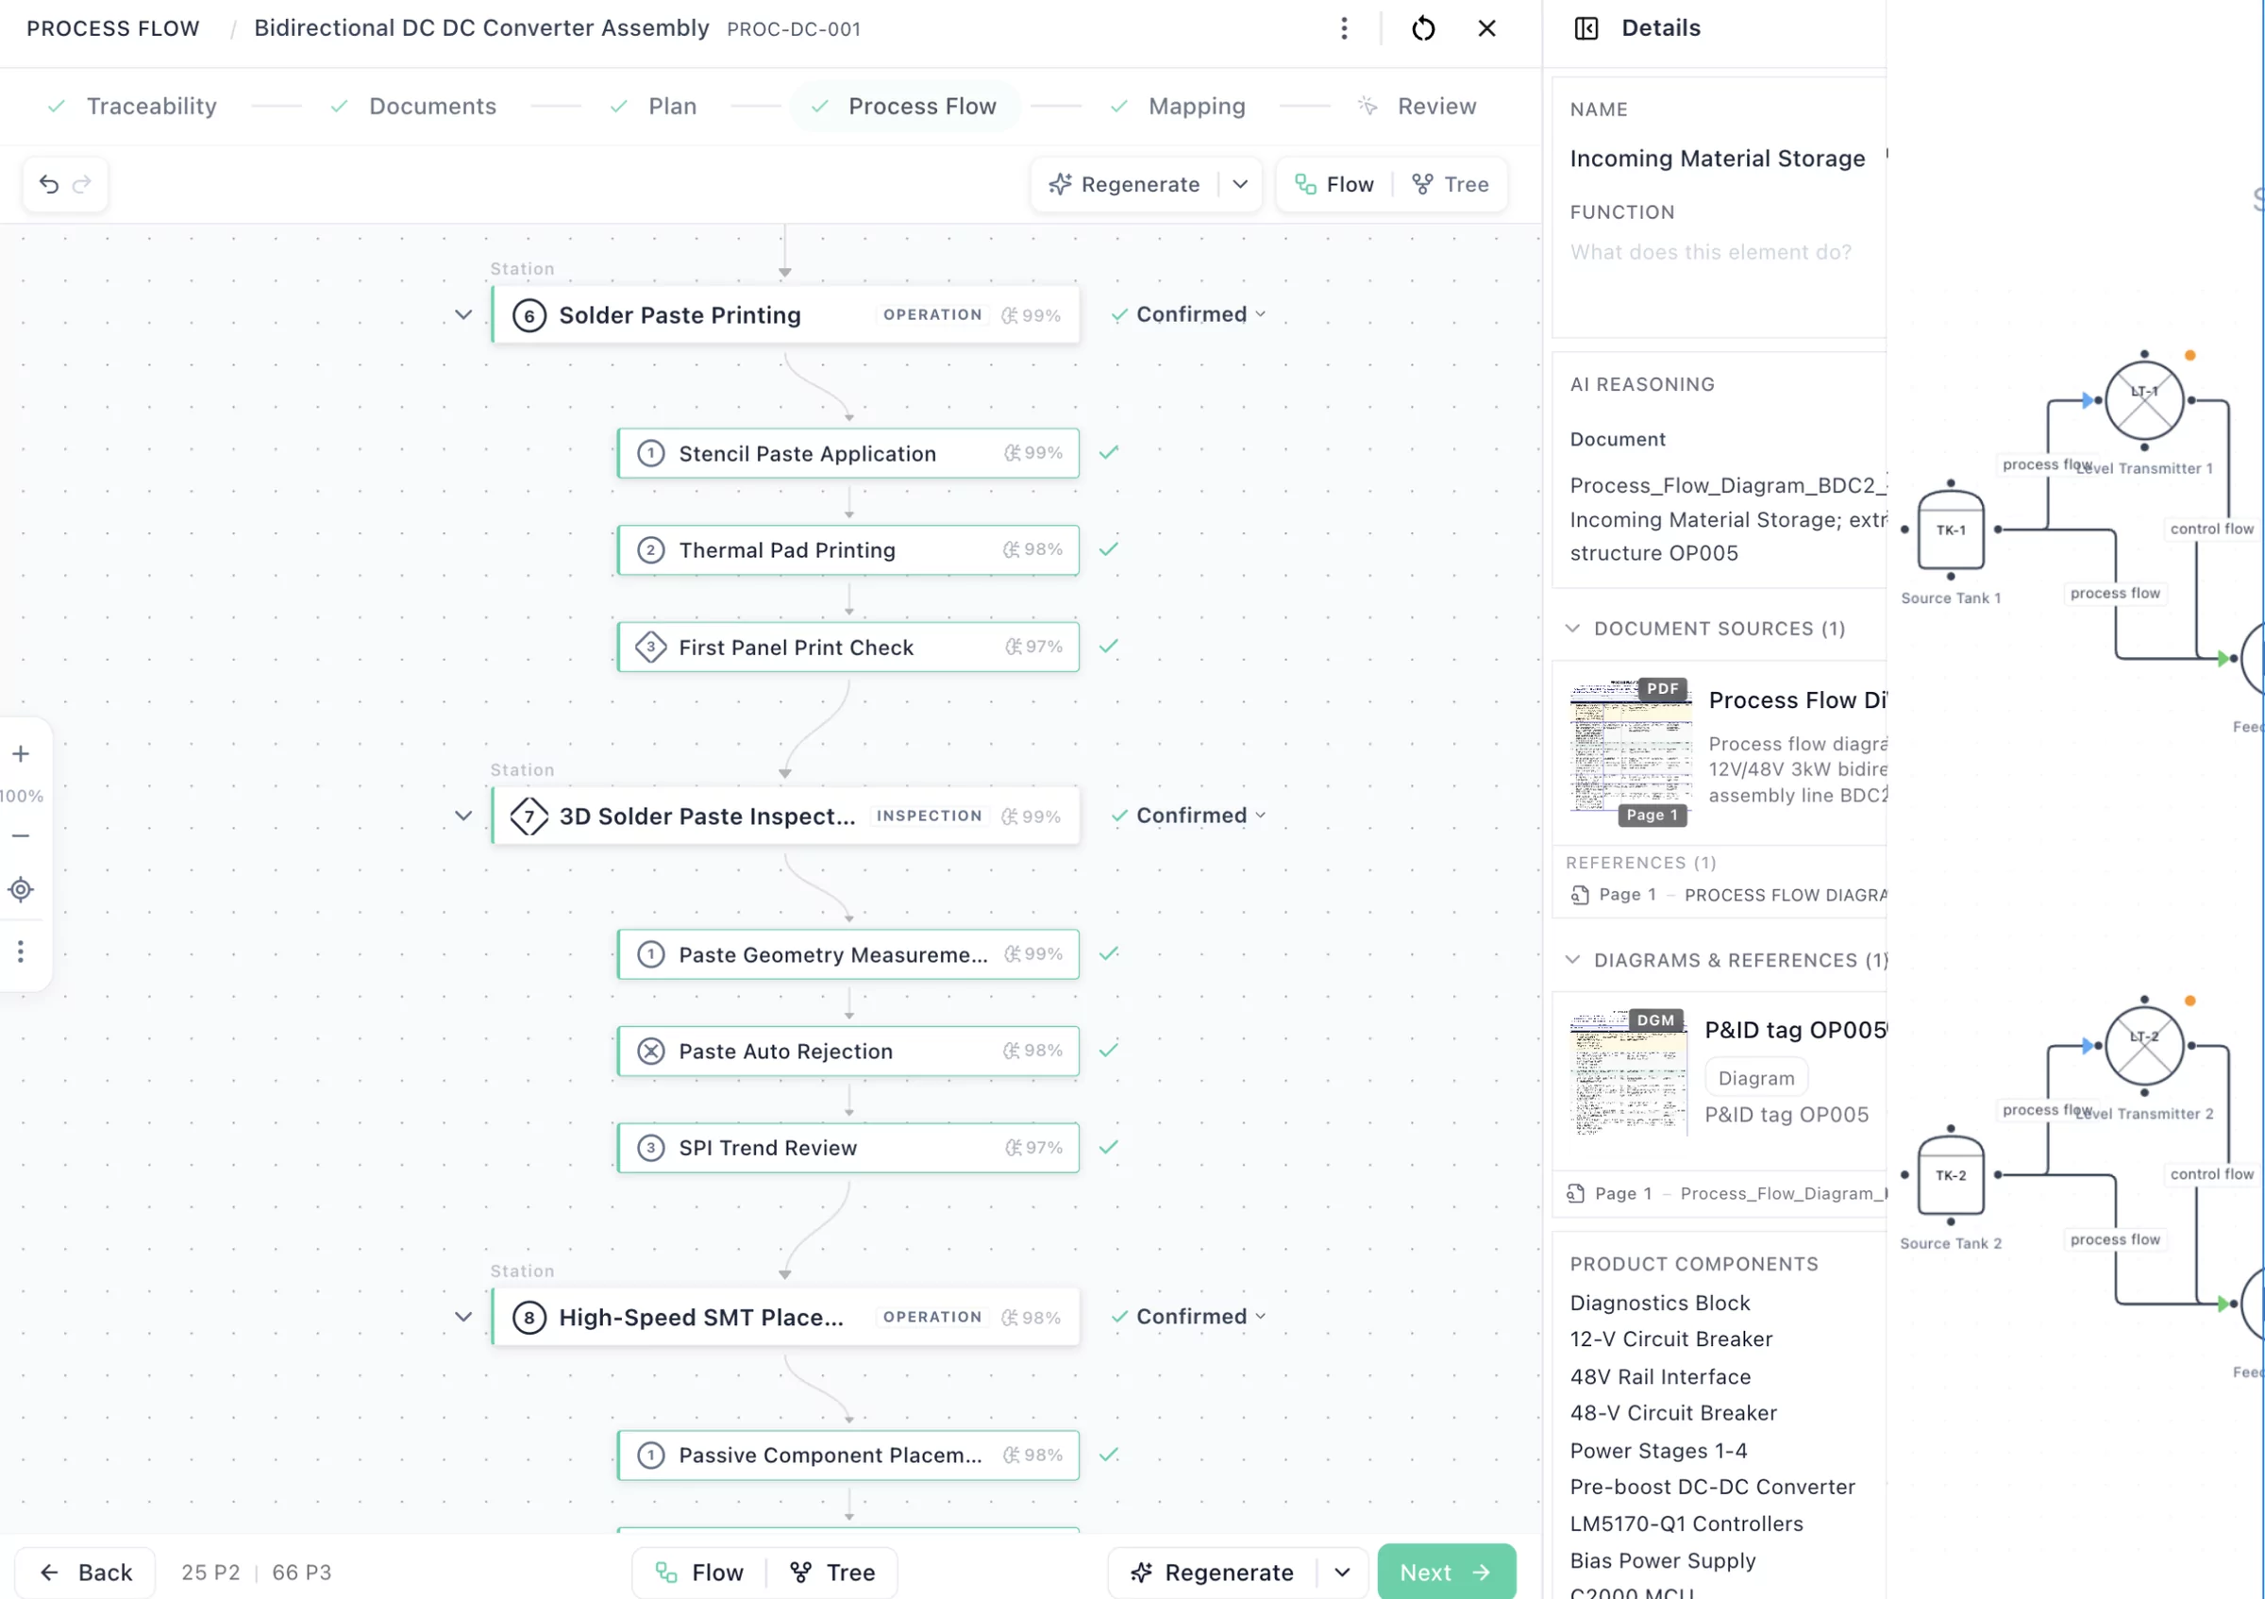Open the canvas more-options dots
Image resolution: width=2265 pixels, height=1599 pixels.
(x=21, y=951)
